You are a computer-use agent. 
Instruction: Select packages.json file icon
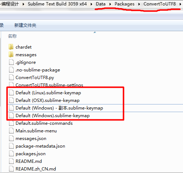click(x=11, y=153)
